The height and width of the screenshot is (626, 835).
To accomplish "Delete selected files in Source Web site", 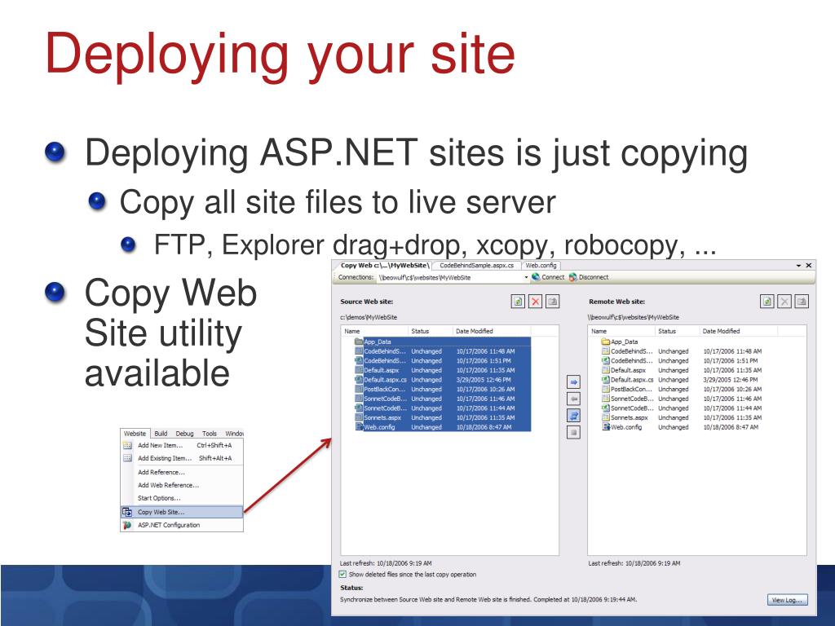I will 535,302.
